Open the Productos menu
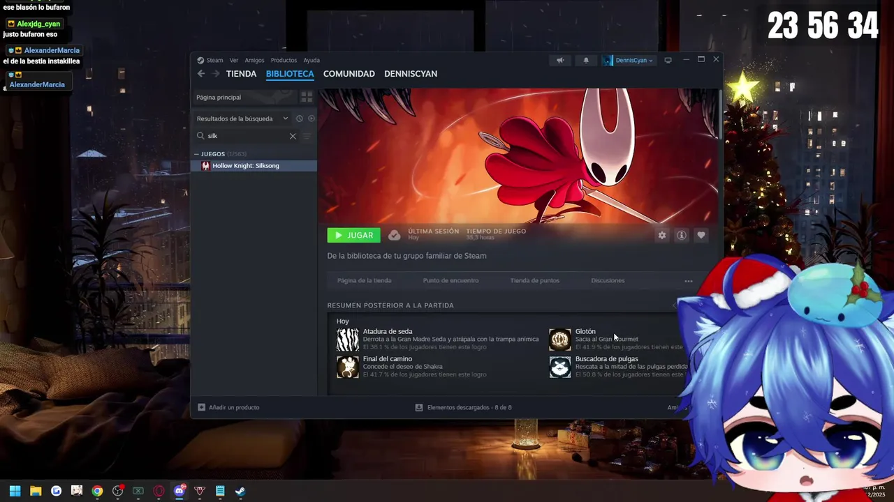 pos(284,60)
